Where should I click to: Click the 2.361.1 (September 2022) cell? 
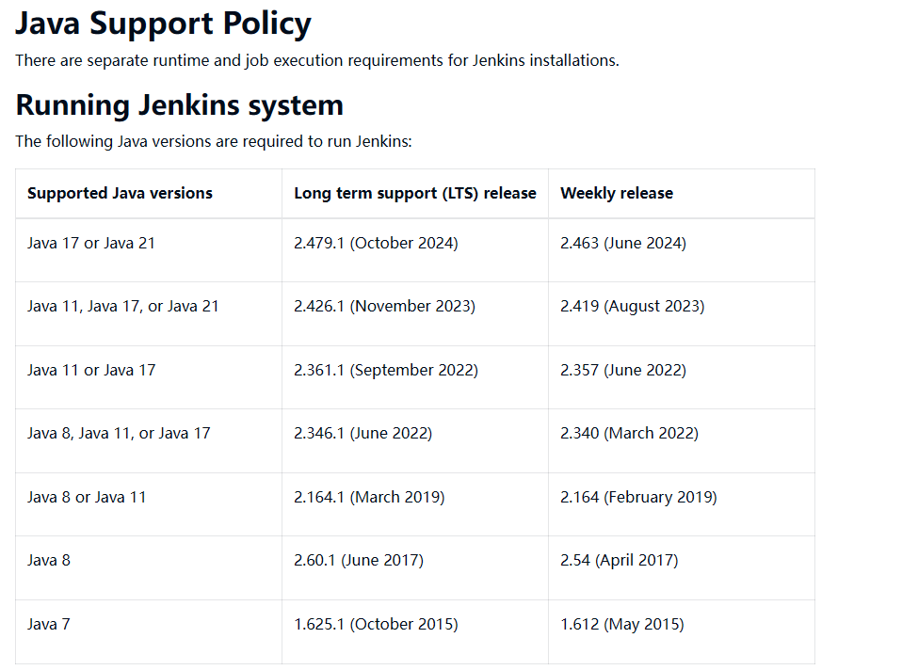pos(386,370)
